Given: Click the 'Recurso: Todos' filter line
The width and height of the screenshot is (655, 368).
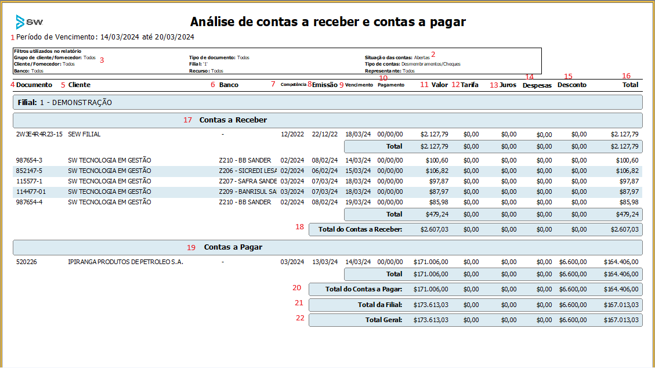Looking at the screenshot, I should tap(206, 71).
